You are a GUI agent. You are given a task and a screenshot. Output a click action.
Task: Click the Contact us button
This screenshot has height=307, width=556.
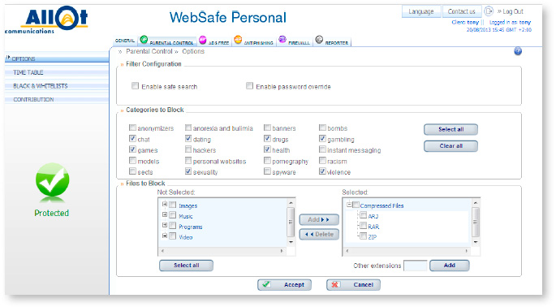[461, 11]
